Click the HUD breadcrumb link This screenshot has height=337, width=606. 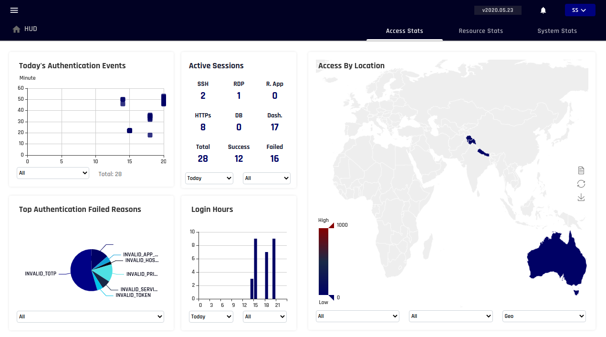[x=31, y=29]
